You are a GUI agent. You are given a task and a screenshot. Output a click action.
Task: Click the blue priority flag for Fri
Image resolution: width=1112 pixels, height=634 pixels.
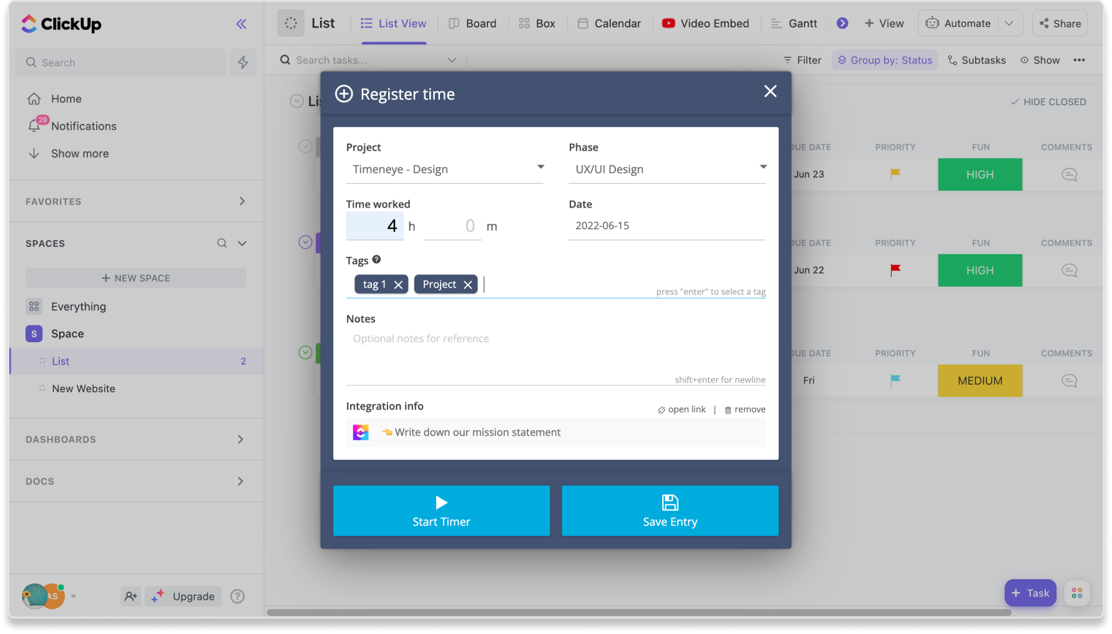tap(895, 380)
